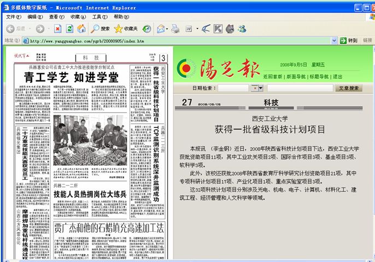Screen dimensions: 375x262
Task: Click the Forward arrow button
Action: pyautogui.click(x=40, y=29)
